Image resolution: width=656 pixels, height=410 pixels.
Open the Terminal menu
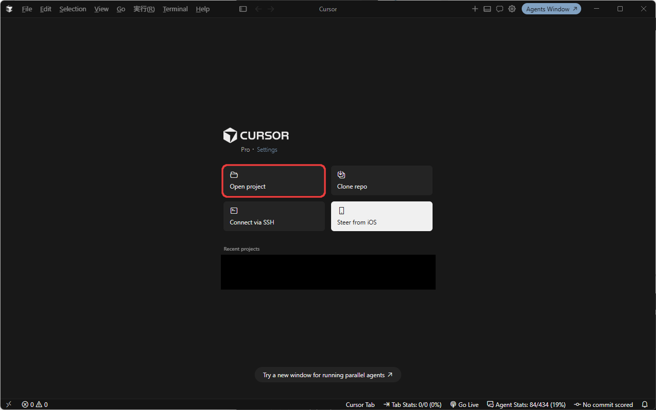pyautogui.click(x=175, y=9)
